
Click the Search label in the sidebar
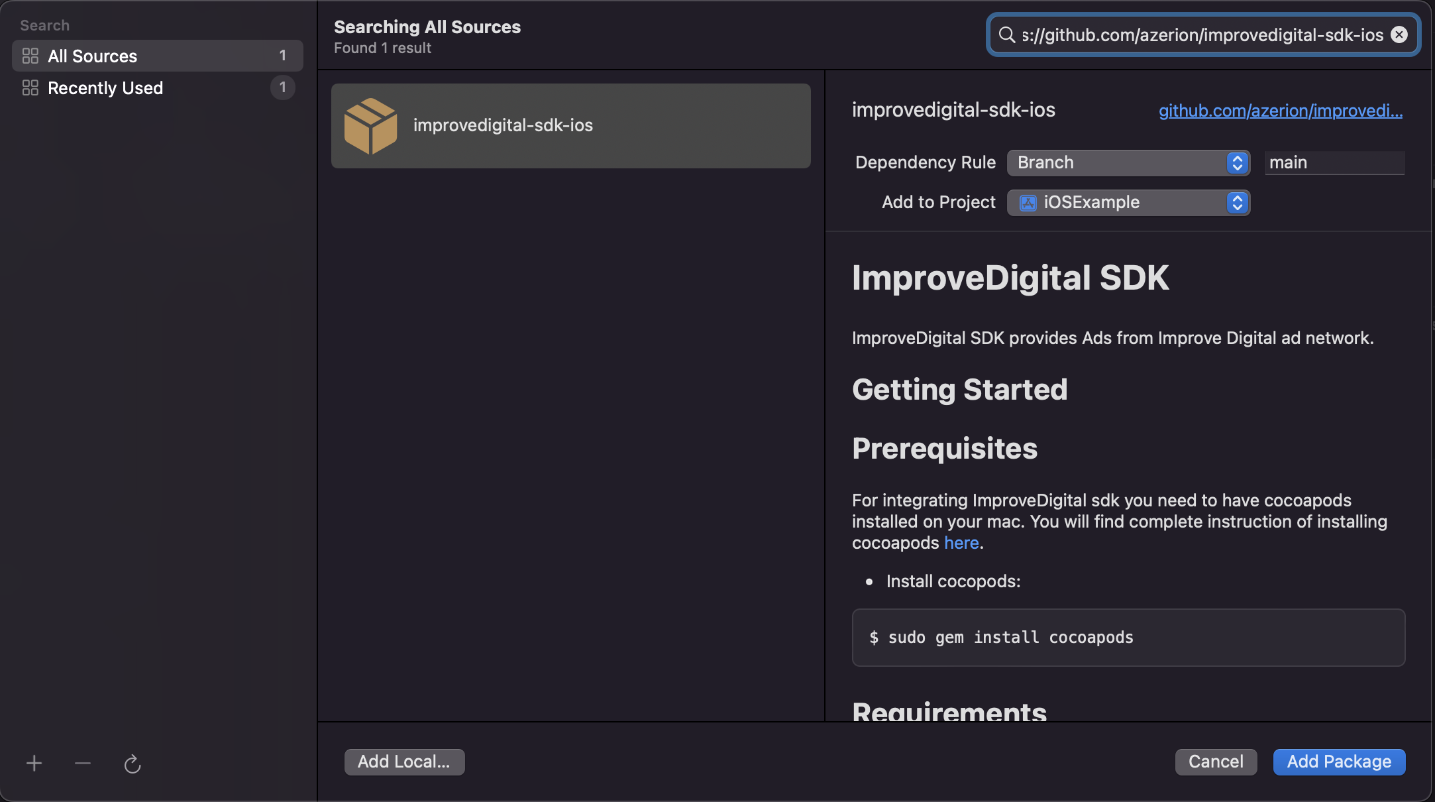coord(44,25)
